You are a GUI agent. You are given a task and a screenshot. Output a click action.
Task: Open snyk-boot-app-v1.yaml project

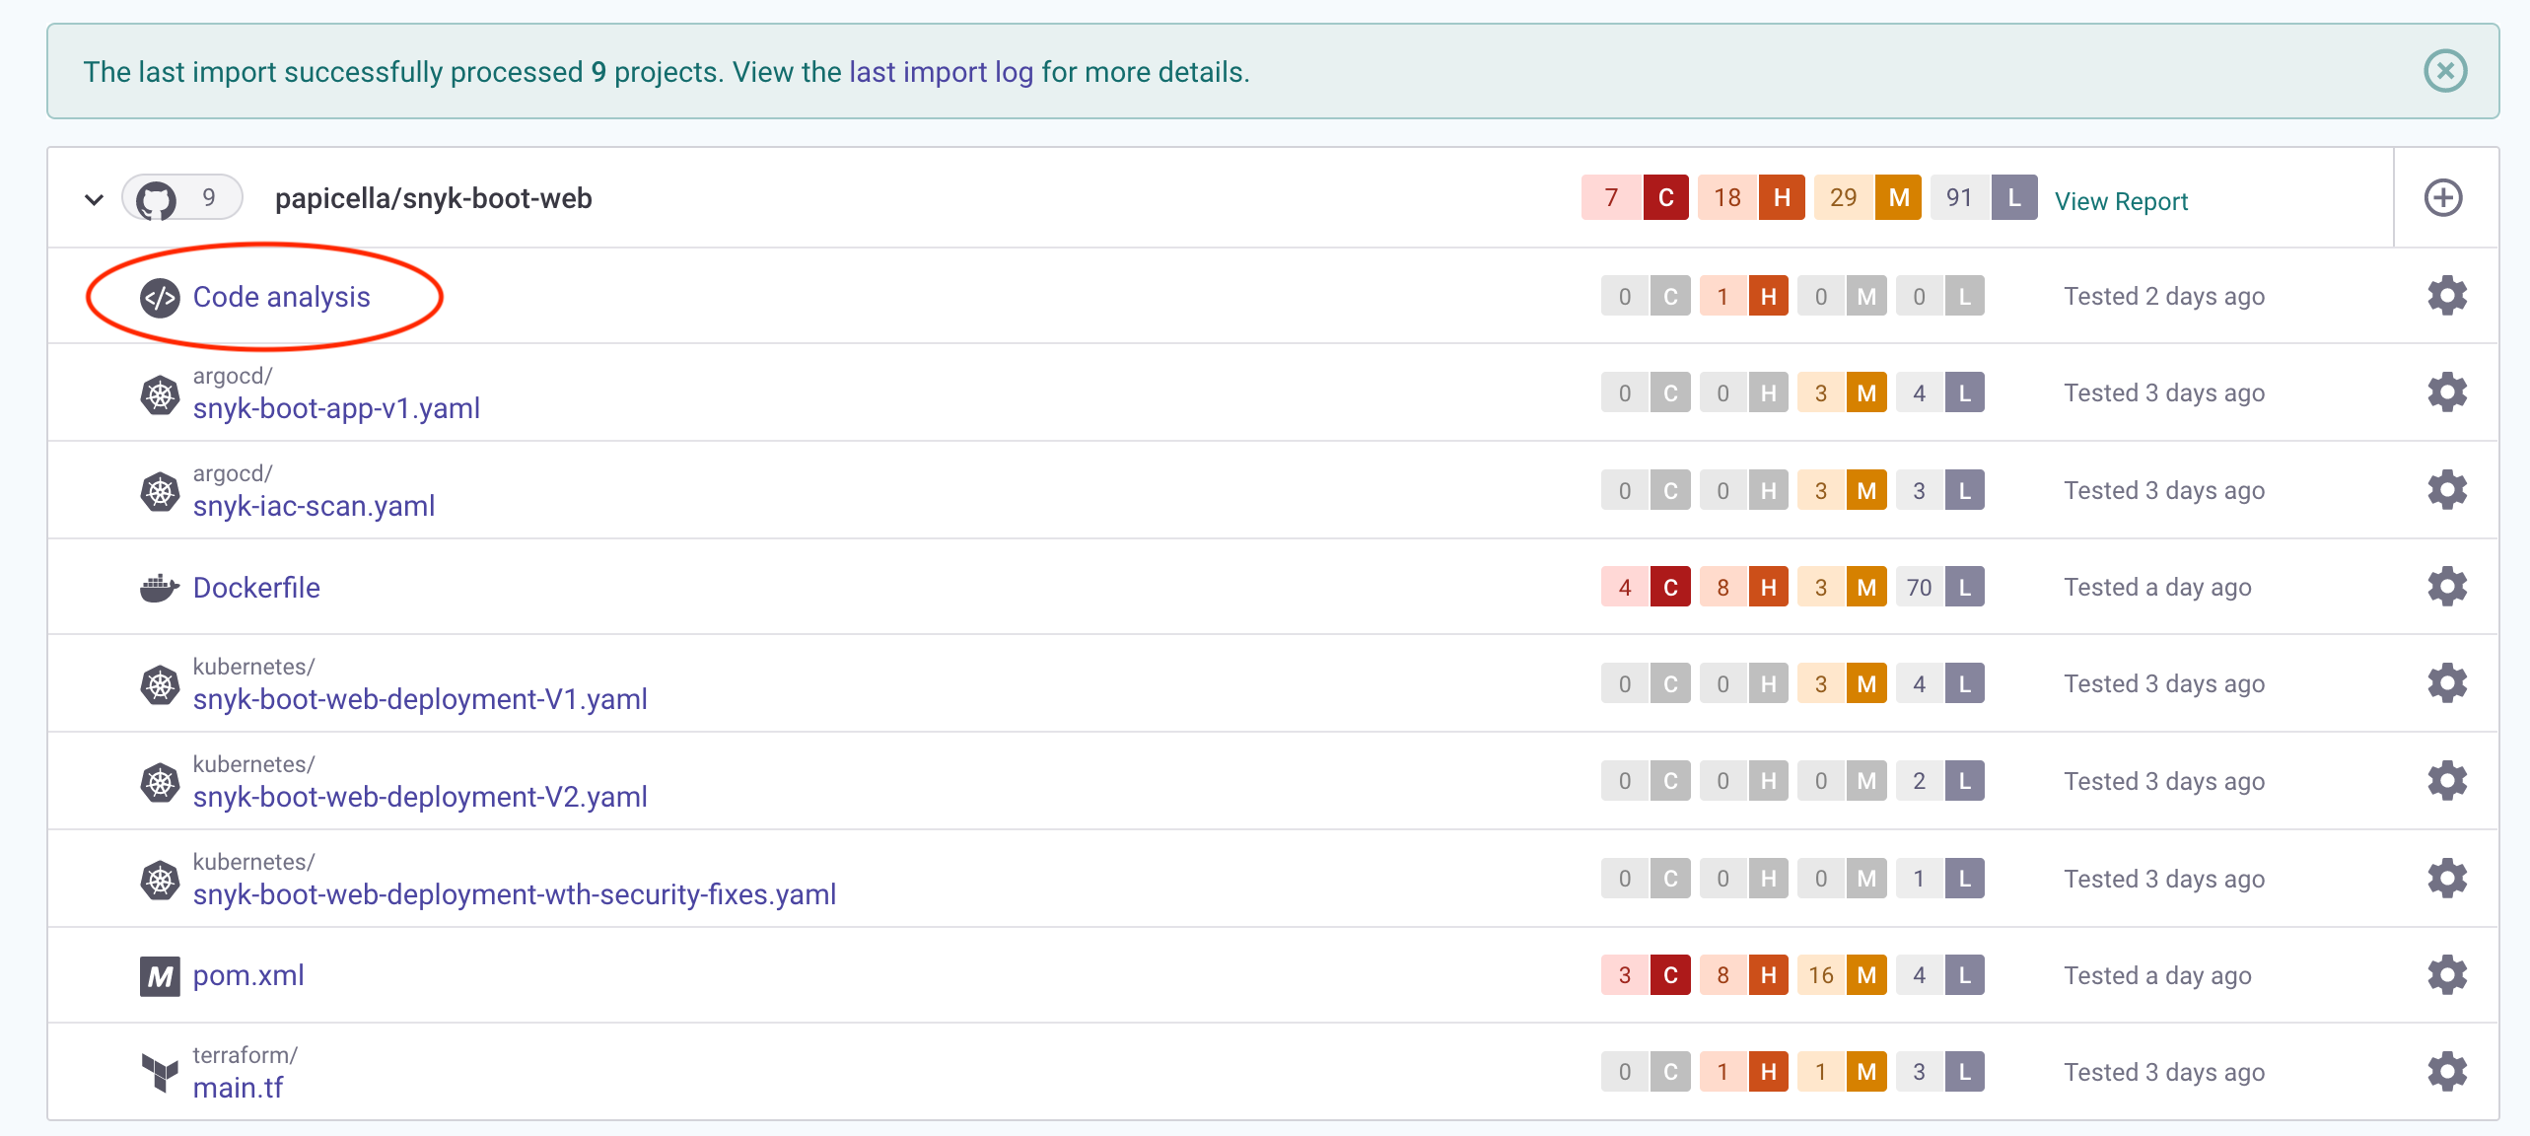[336, 408]
